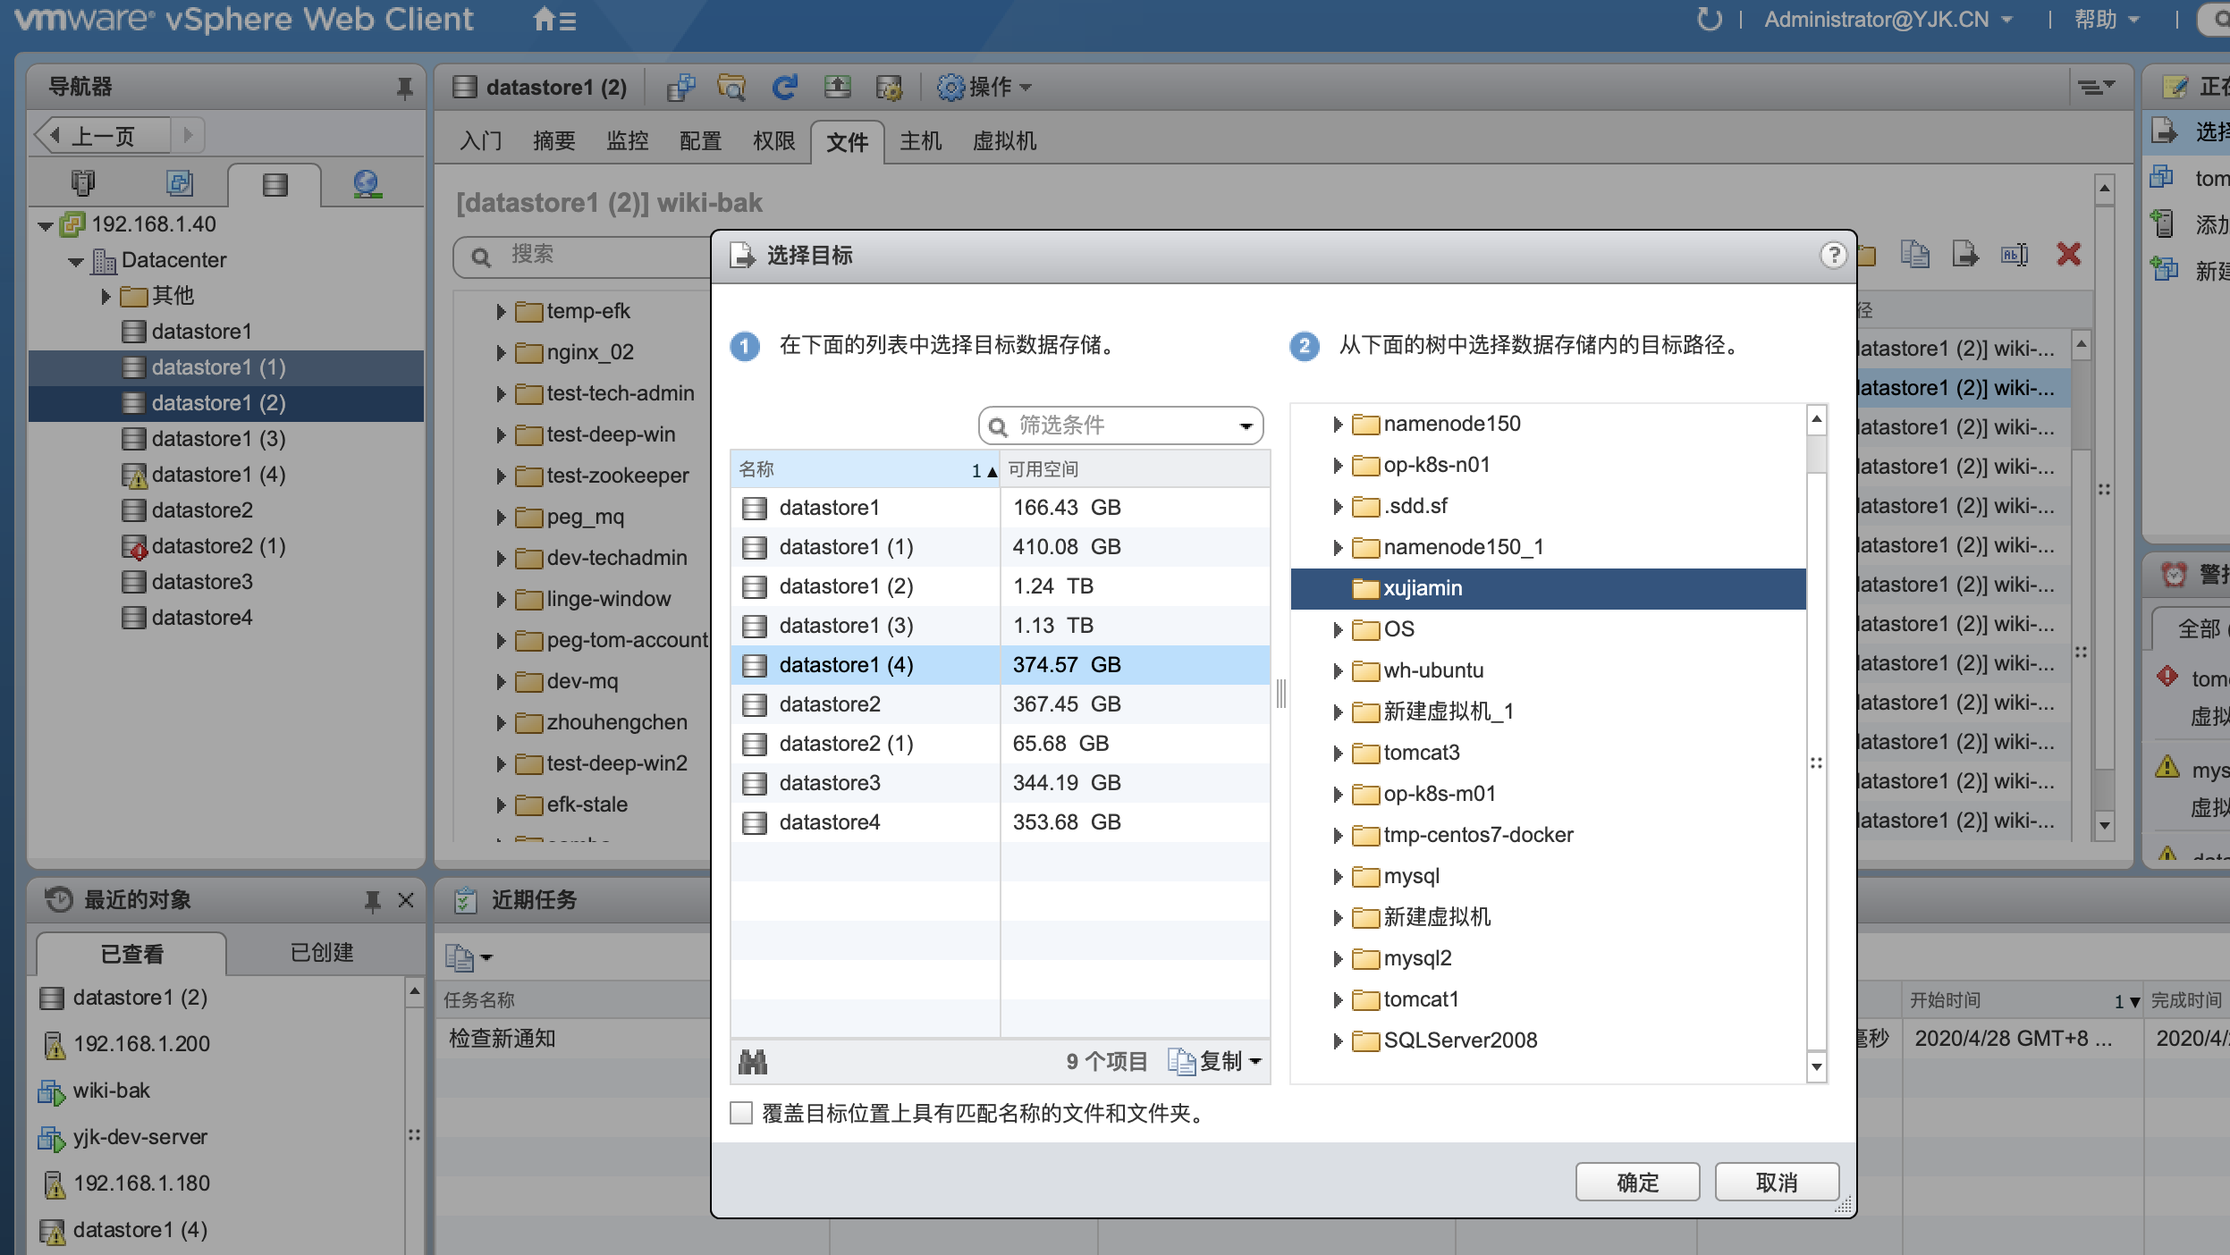Select datastore3 row in target list
This screenshot has height=1255, width=2230.
830,783
